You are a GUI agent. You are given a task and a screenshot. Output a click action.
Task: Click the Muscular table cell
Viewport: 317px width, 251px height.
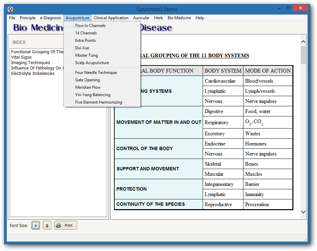(223, 174)
